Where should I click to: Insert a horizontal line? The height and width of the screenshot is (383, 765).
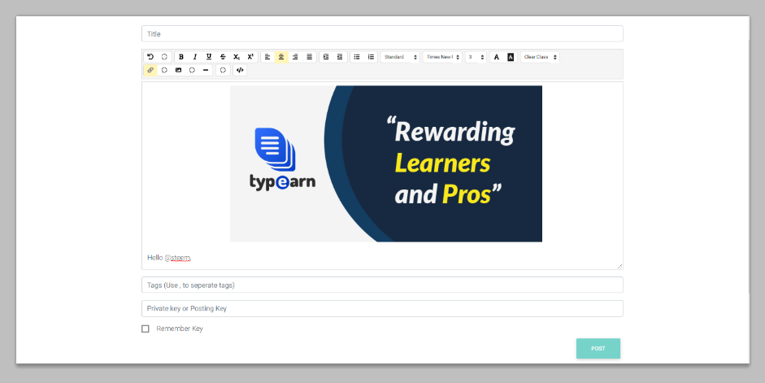(206, 70)
